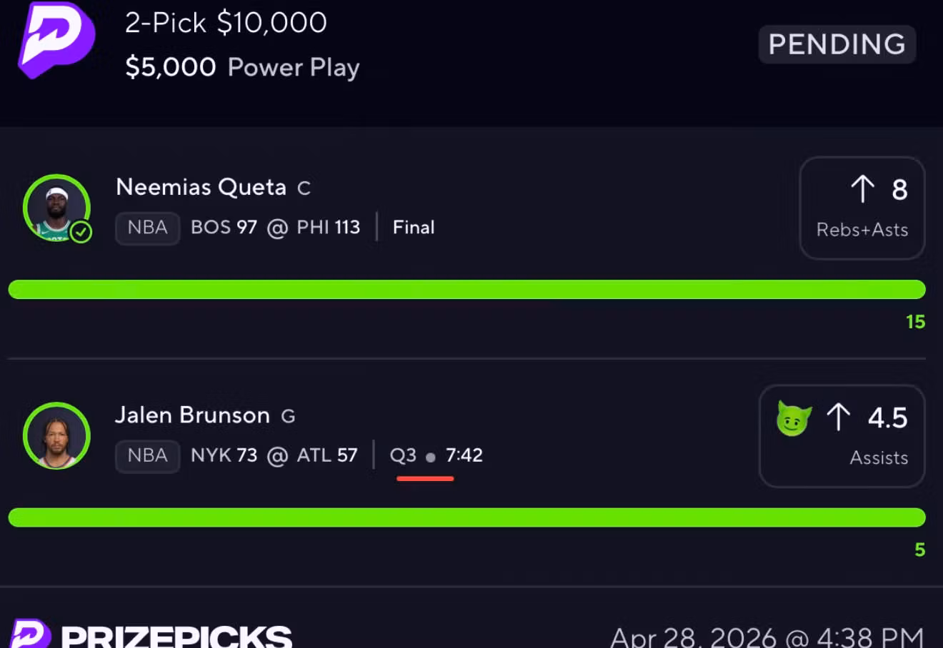
Task: Click the NBA league tag for Brunson
Action: (x=148, y=455)
